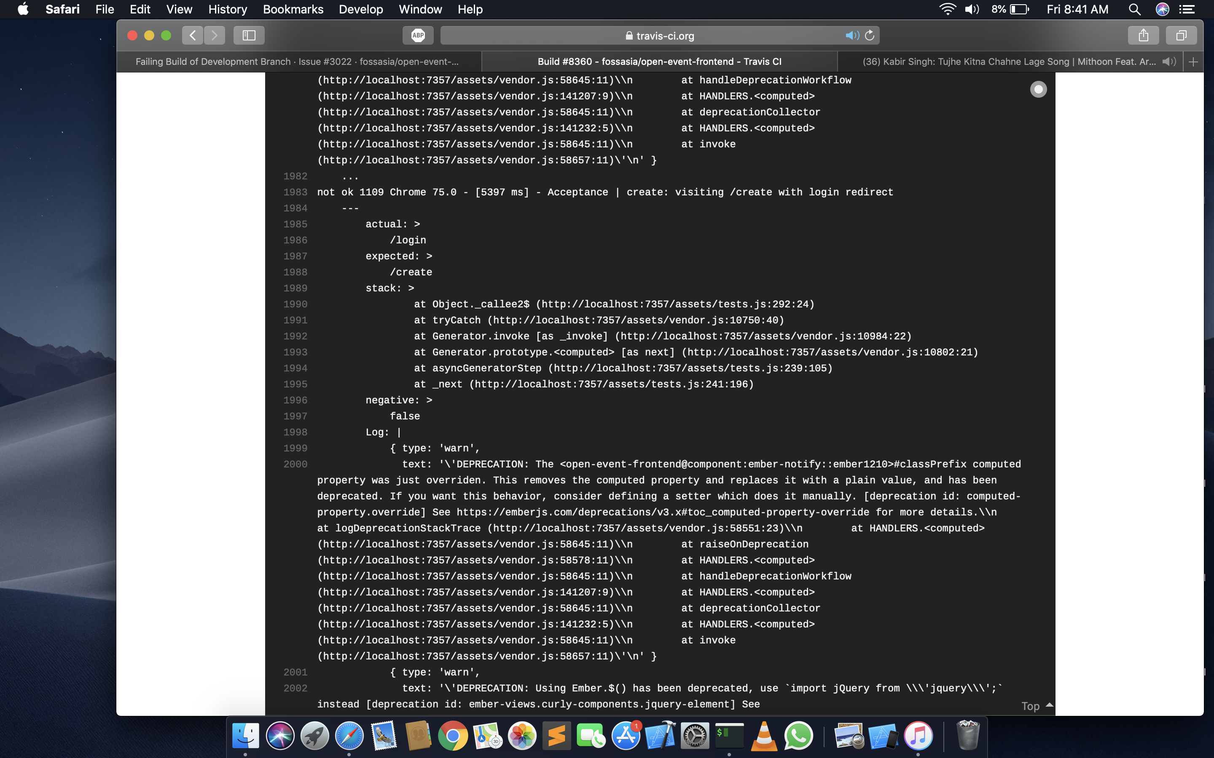
Task: Open the Safari application menu
Action: (x=62, y=9)
